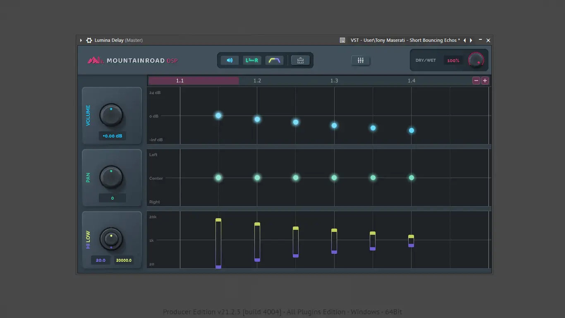Click the broom clear-echoes icon
The height and width of the screenshot is (318, 565).
point(300,60)
